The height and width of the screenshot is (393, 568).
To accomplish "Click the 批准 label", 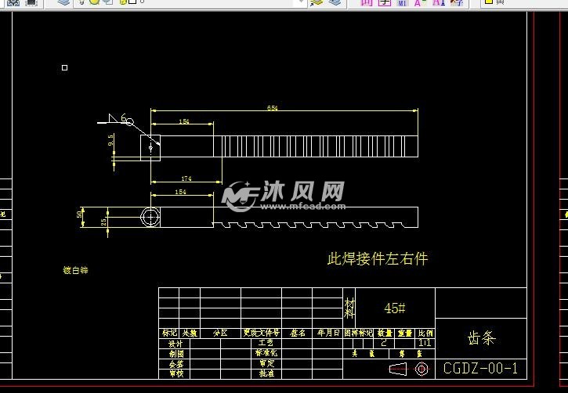I will (266, 373).
